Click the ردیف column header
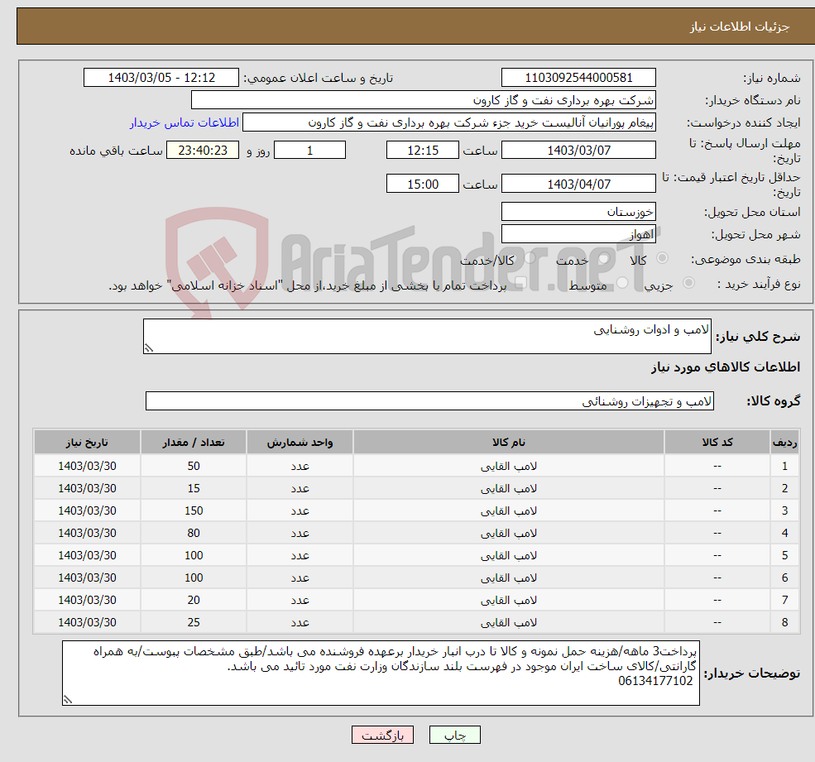 (x=784, y=442)
